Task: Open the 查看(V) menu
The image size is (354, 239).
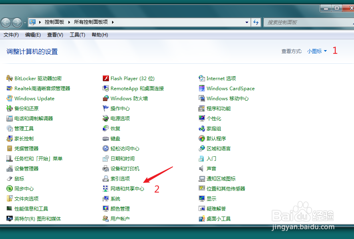Action: pos(55,34)
